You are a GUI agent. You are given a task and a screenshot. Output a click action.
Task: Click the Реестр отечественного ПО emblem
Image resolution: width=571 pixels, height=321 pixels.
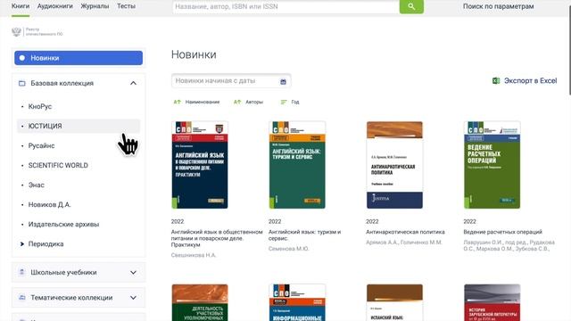point(16,32)
